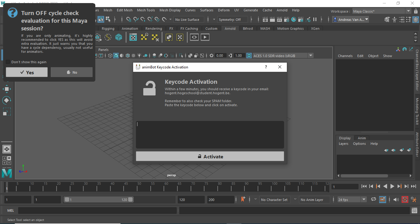Image resolution: width=420 pixels, height=224 pixels.
Task: Open Render Settings clapperboard gear icon
Action: tap(287, 19)
